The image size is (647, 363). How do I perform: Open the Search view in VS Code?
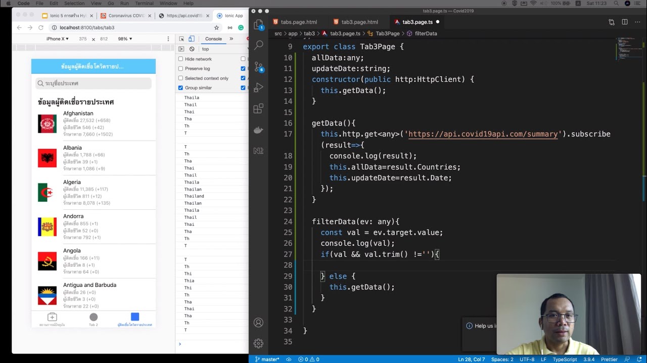258,45
